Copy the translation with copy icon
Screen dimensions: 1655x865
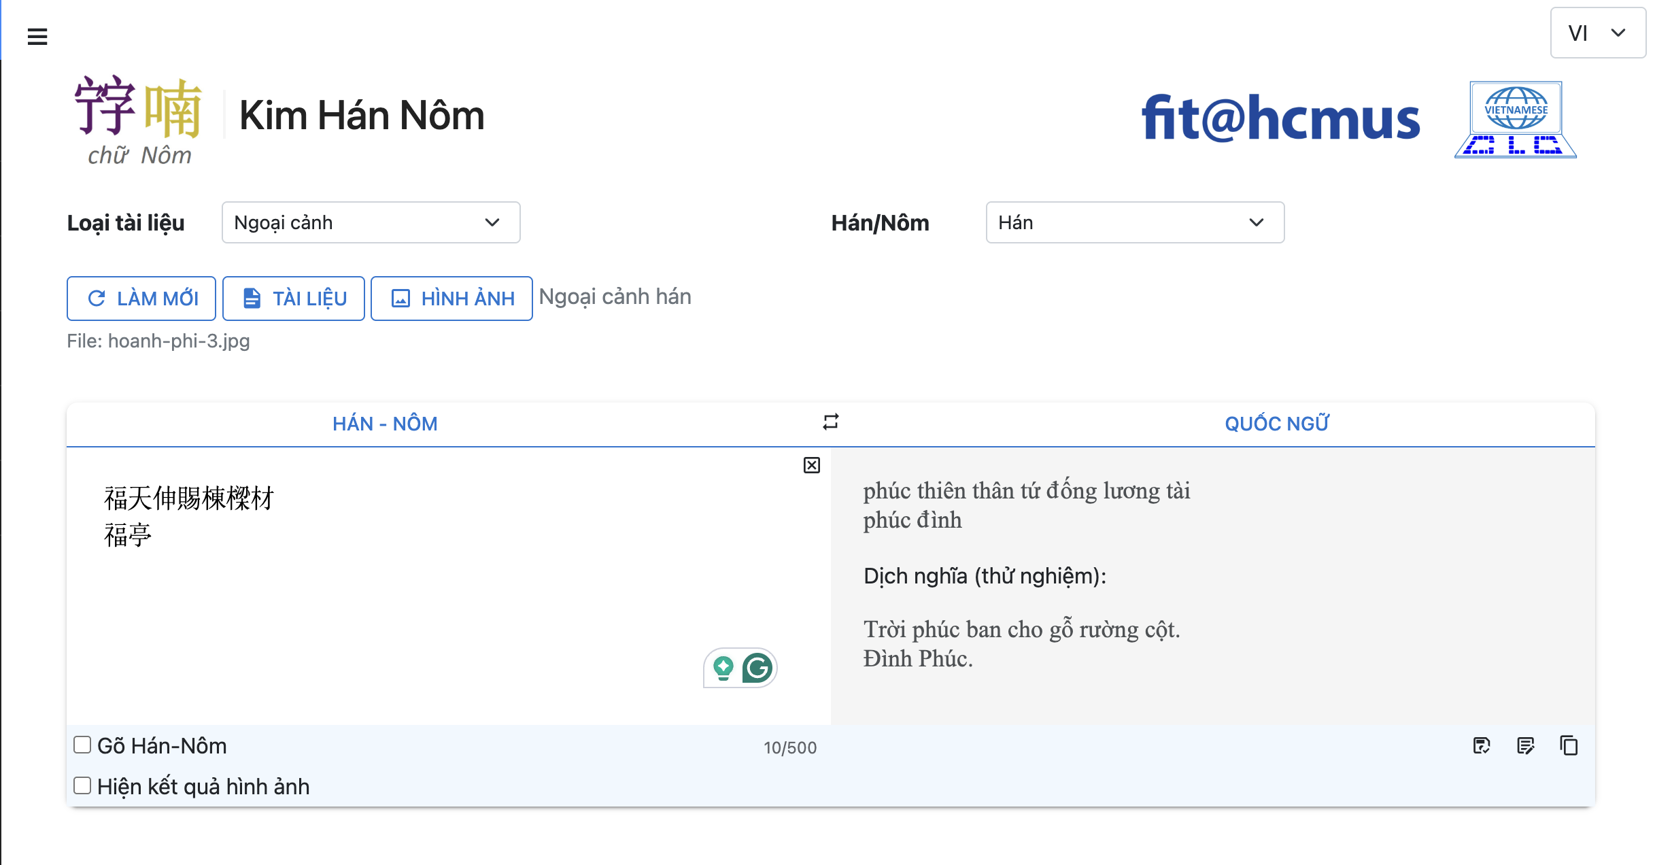1569,746
